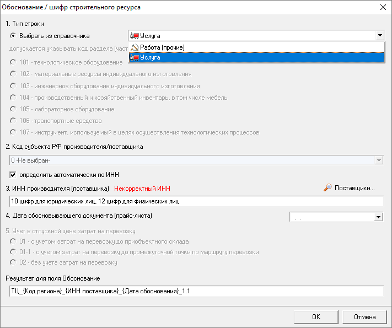The image size is (392, 328).
Task: Select radio 101 технологическое оборудование
Action: coord(13,62)
